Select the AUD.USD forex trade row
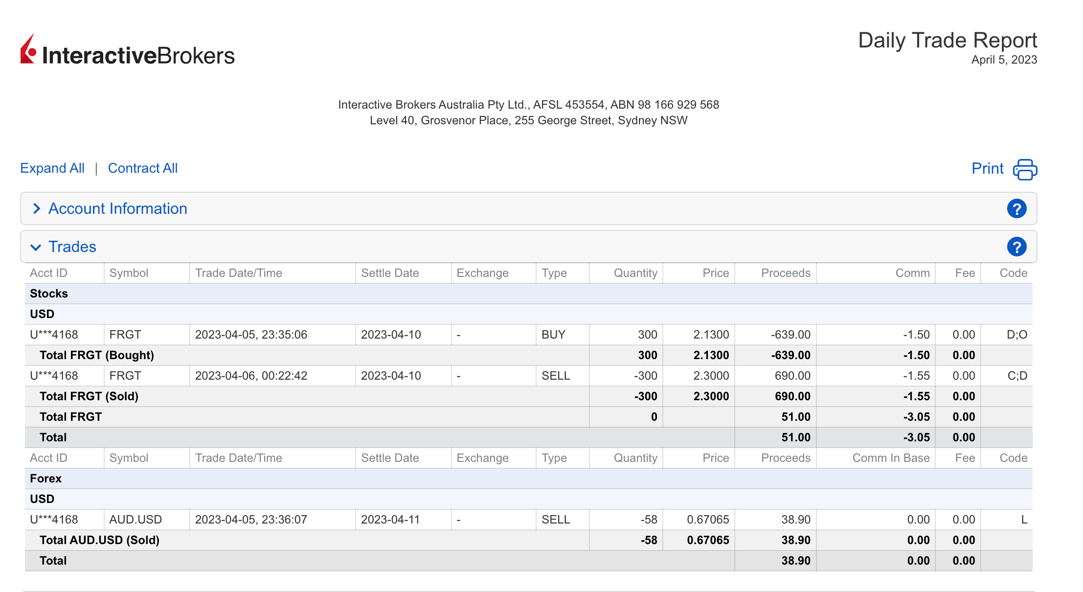Viewport: 1083px width, 592px height. pos(528,520)
